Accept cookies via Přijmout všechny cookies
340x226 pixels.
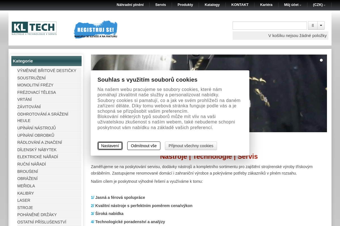pos(191,146)
